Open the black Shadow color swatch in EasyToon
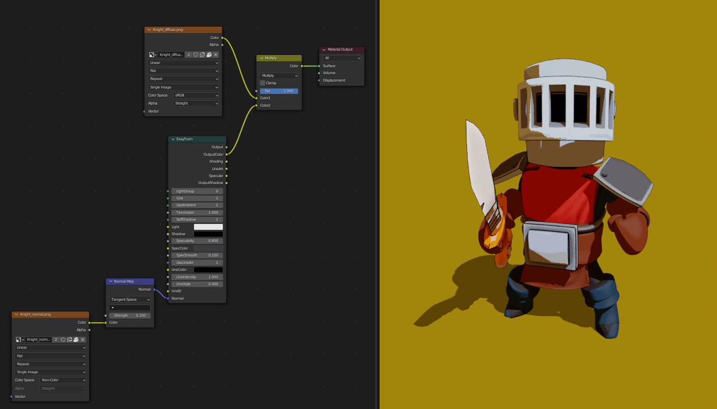Image resolution: width=717 pixels, height=409 pixels. coord(208,234)
